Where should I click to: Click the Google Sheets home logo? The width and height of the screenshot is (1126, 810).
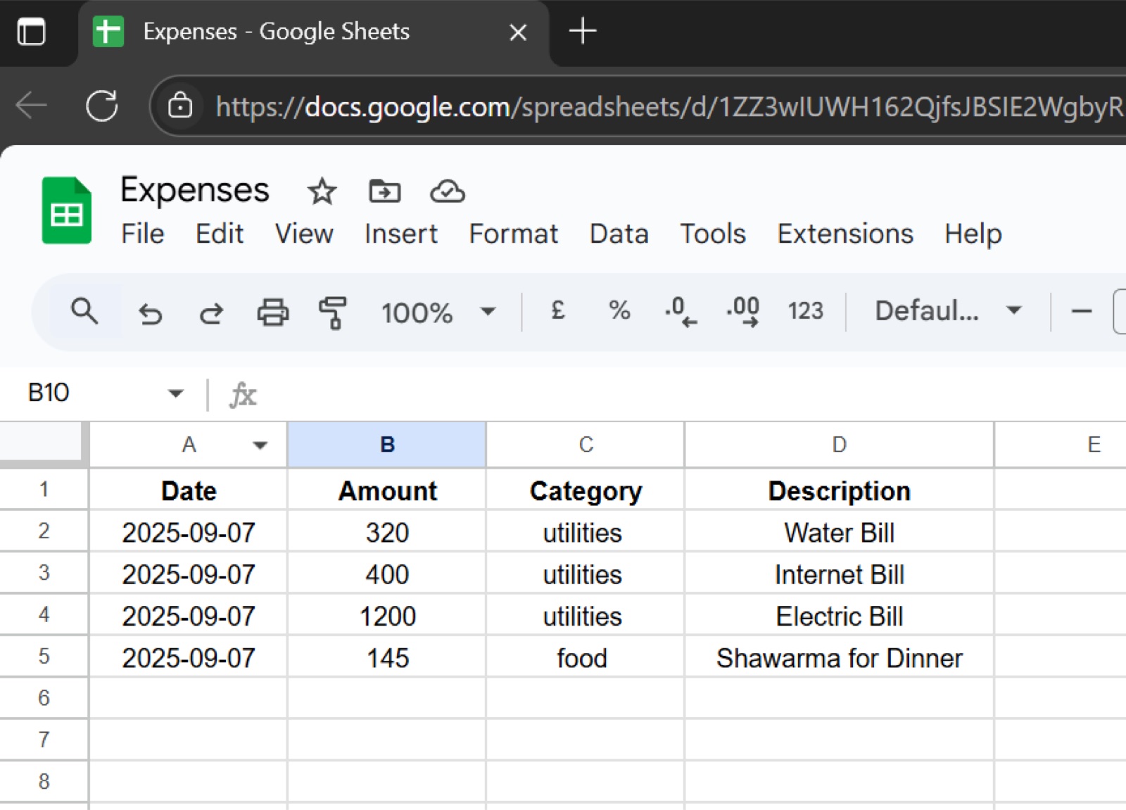pos(67,210)
